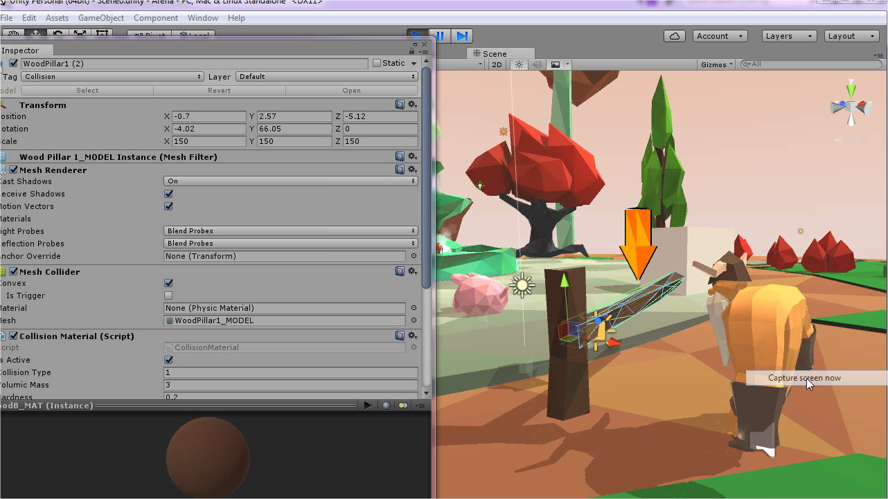Open the Cast Shadows dropdown
Screen dimensions: 888x499
point(290,181)
